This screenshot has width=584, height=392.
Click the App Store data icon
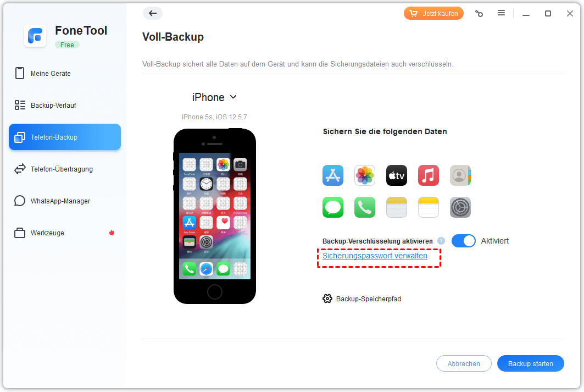click(x=332, y=175)
